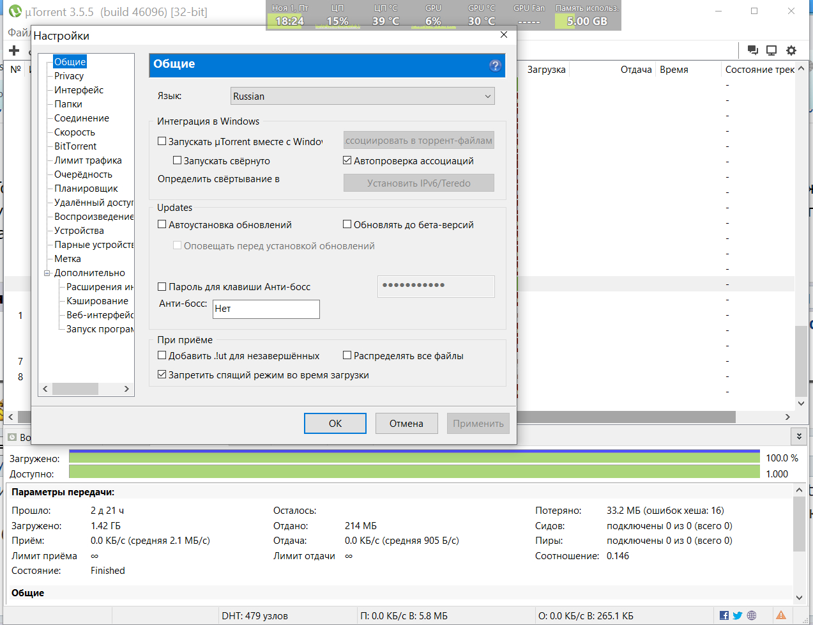
Task: Click torrent list scroll-down arrow
Action: pyautogui.click(x=801, y=403)
